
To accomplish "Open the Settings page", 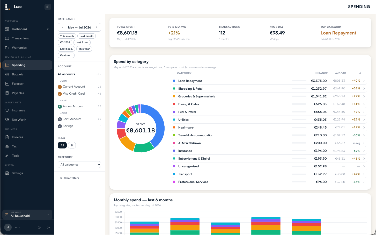I will (27, 173).
